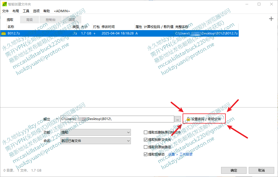
Task: Click the .7z type cell
Action: 75,33
